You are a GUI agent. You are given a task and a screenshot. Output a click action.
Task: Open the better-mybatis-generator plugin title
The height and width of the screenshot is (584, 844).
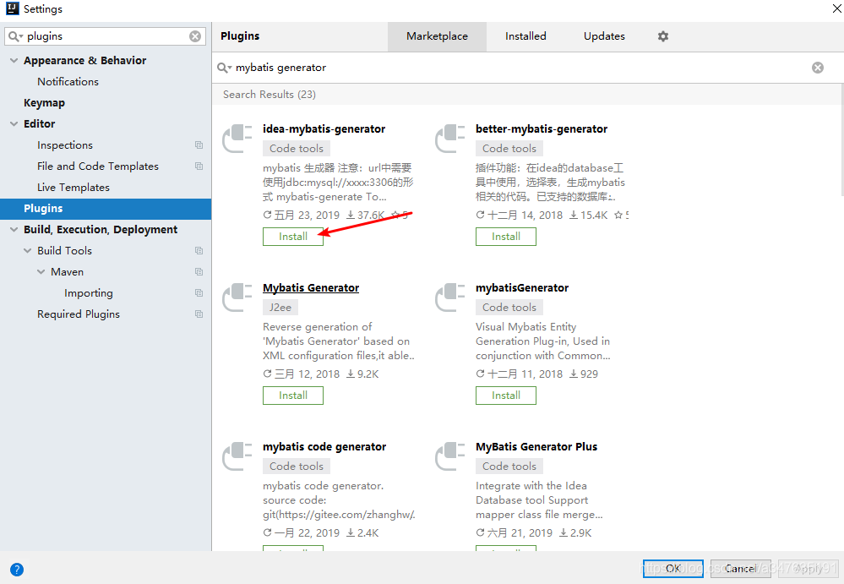[542, 129]
